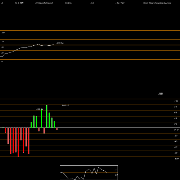Click the tallest green MR bar
This screenshot has height=180, width=180.
[47, 117]
